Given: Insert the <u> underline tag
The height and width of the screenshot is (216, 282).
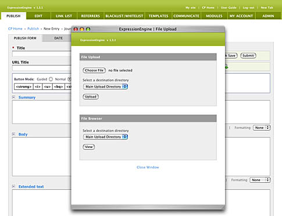Looking at the screenshot, I should point(48,87).
